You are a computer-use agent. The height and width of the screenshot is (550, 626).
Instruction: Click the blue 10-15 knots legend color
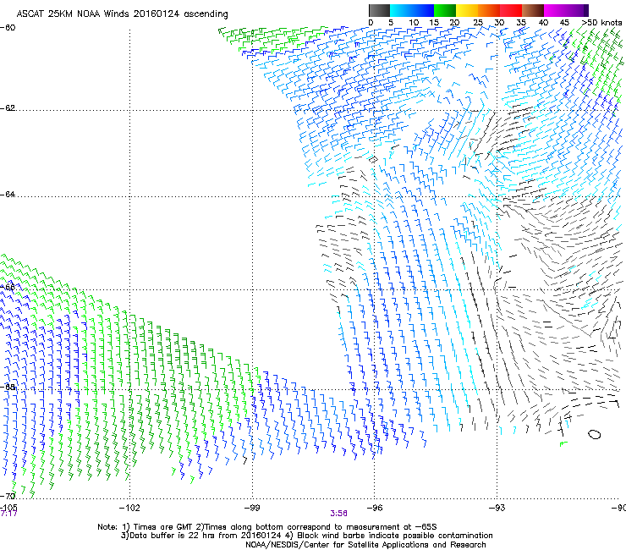click(x=423, y=10)
